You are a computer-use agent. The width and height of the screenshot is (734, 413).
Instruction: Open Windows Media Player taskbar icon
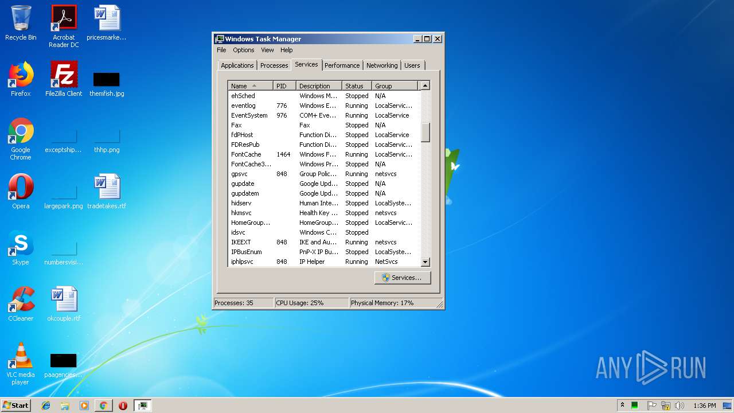(x=84, y=406)
